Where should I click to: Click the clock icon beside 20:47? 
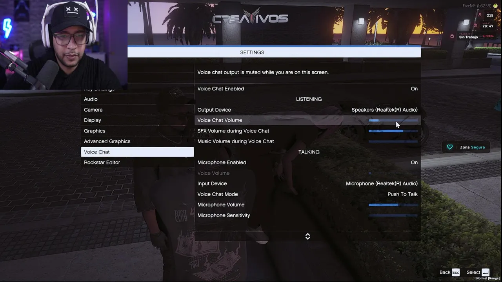click(476, 26)
